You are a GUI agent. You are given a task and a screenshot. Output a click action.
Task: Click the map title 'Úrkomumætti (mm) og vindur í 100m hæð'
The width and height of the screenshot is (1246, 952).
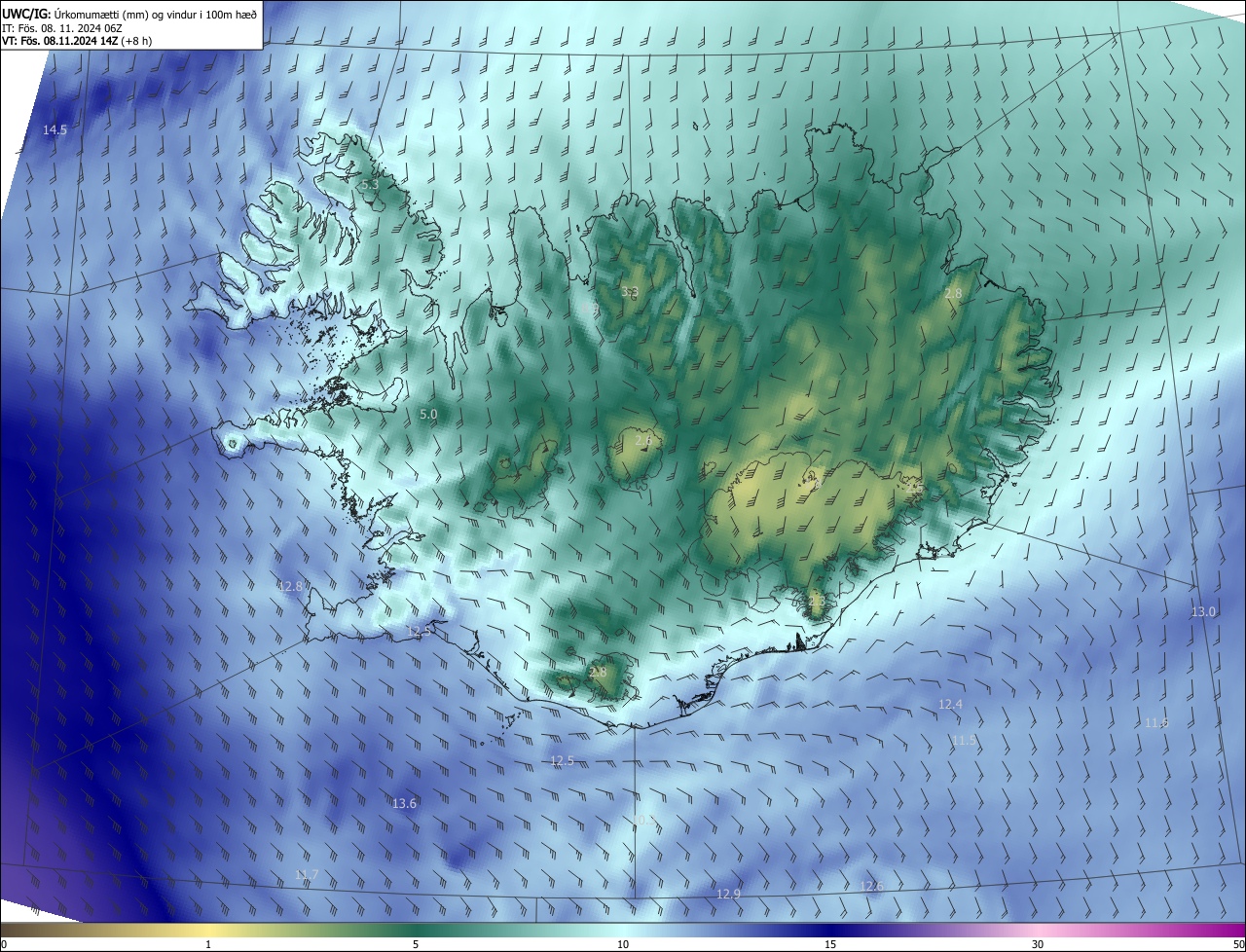point(155,14)
